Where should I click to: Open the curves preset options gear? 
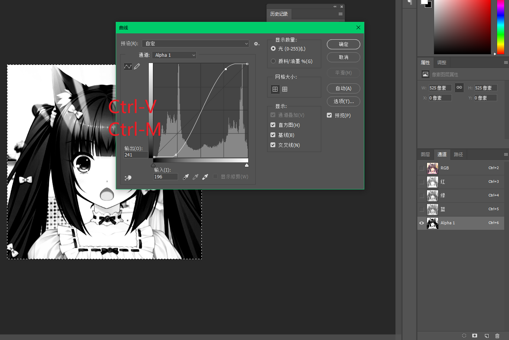(256, 44)
